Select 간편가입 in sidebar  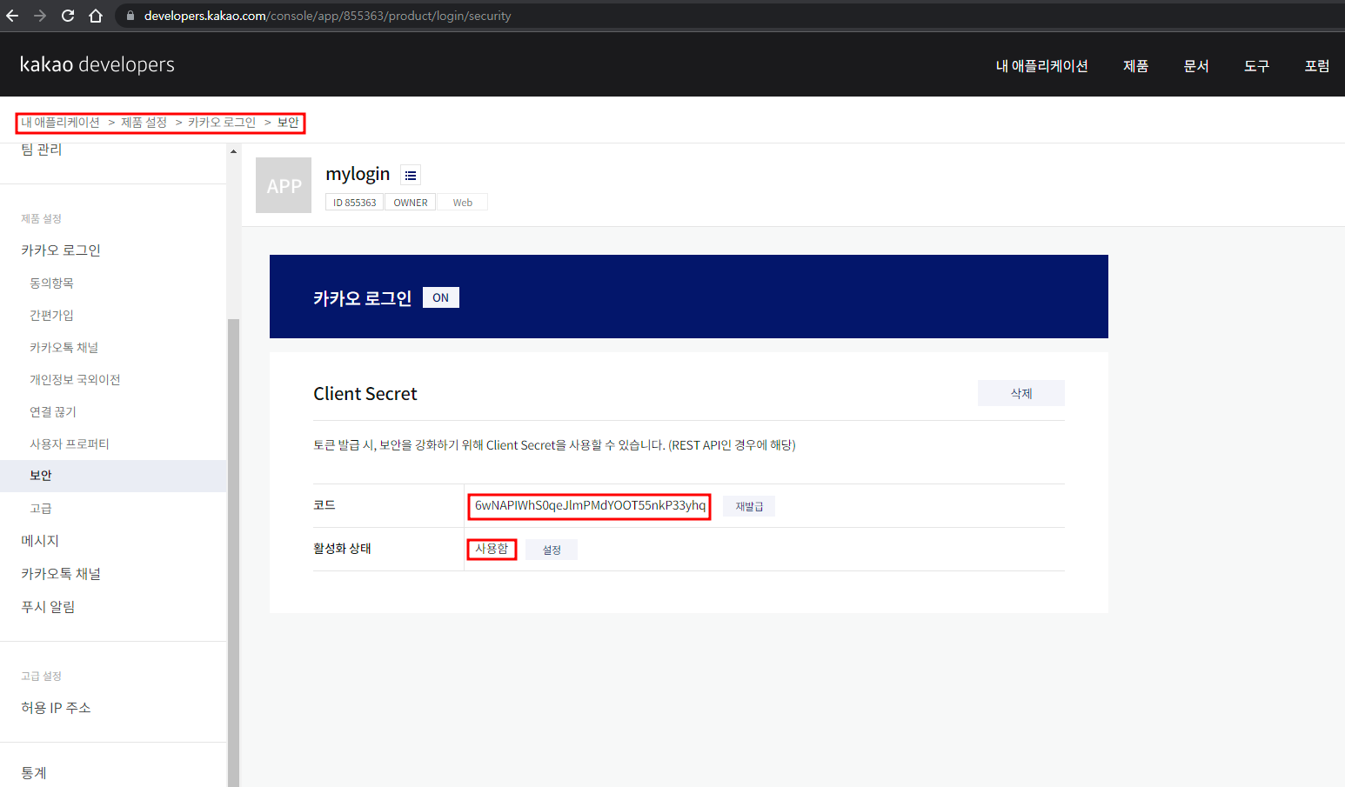[51, 316]
